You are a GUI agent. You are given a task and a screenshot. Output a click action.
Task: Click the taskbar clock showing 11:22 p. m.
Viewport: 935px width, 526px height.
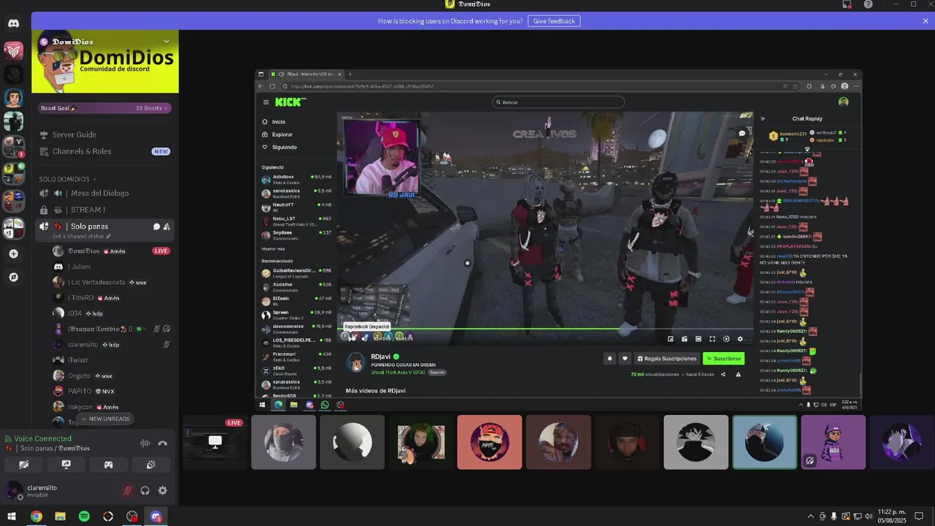pos(891,517)
